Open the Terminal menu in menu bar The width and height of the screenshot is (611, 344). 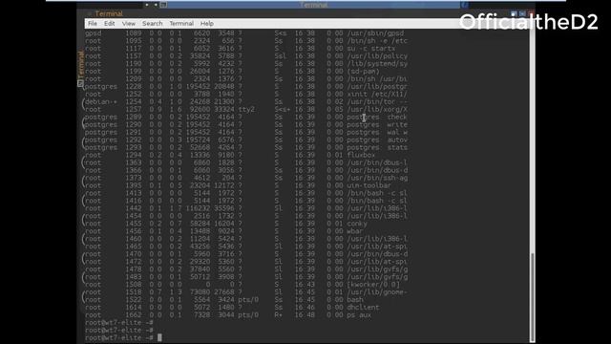[181, 23]
